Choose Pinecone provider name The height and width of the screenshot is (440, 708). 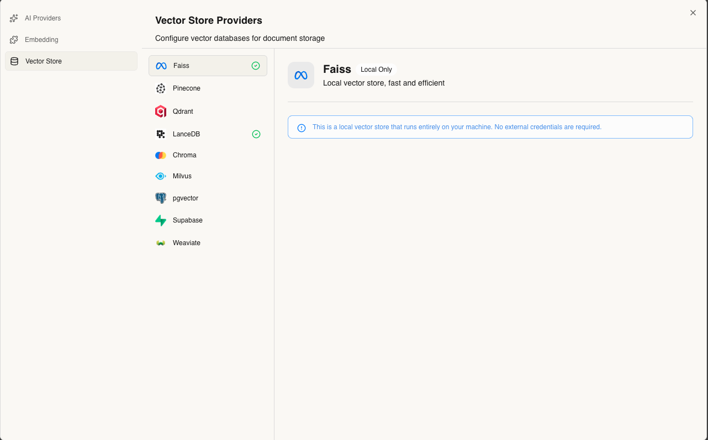(x=187, y=88)
